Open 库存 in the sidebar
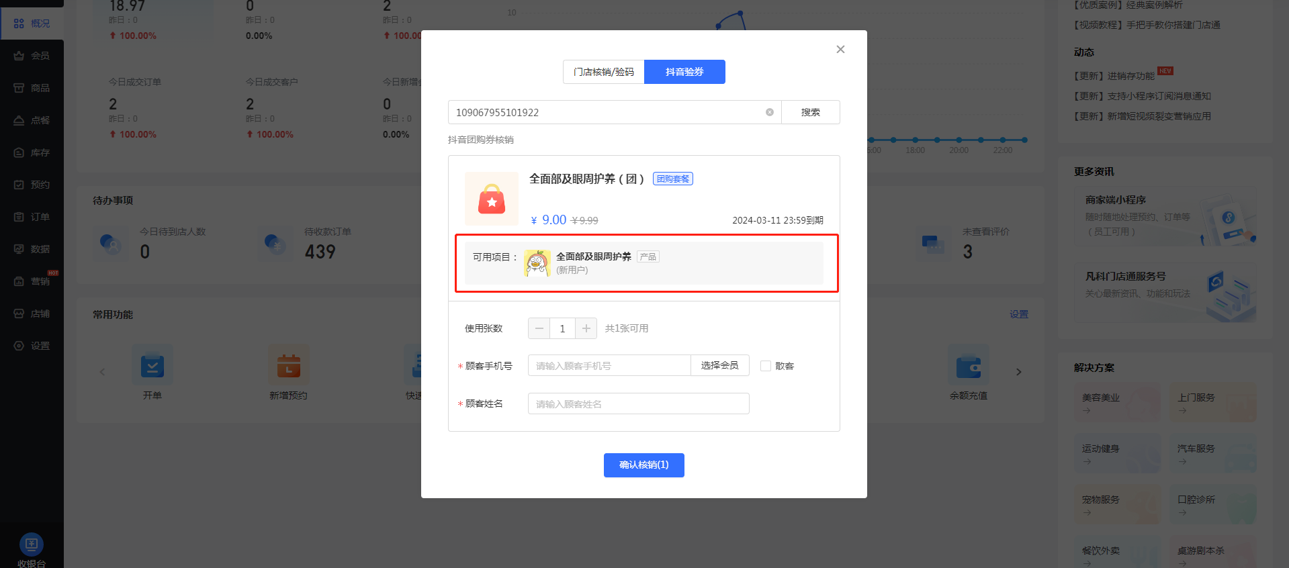The image size is (1289, 568). pos(32,152)
